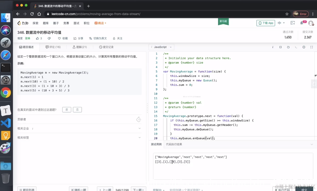Reset the code to default template
This screenshot has width=317, height=191.
click(x=288, y=47)
